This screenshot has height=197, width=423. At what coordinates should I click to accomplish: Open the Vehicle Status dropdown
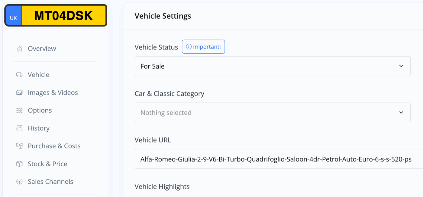pos(273,66)
